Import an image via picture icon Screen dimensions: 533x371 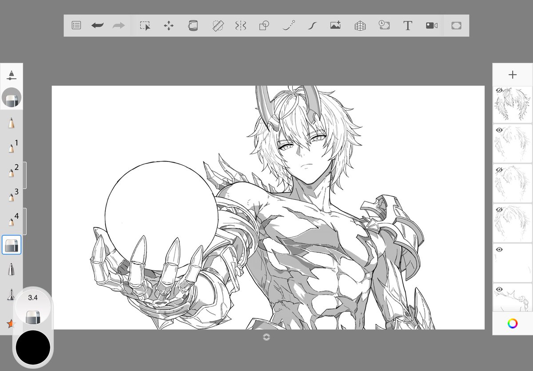tap(335, 26)
